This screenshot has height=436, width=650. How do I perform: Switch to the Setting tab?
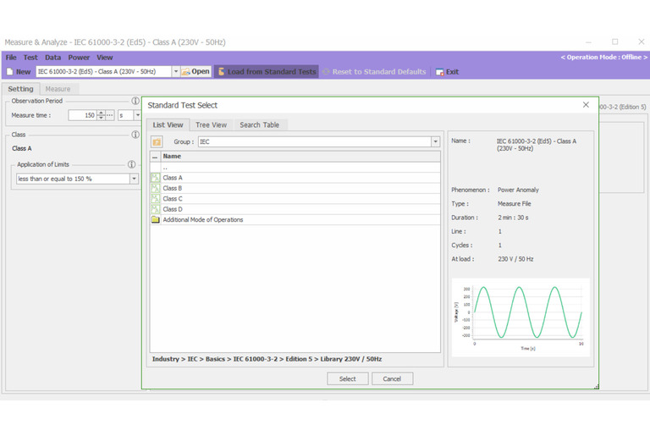(x=20, y=89)
